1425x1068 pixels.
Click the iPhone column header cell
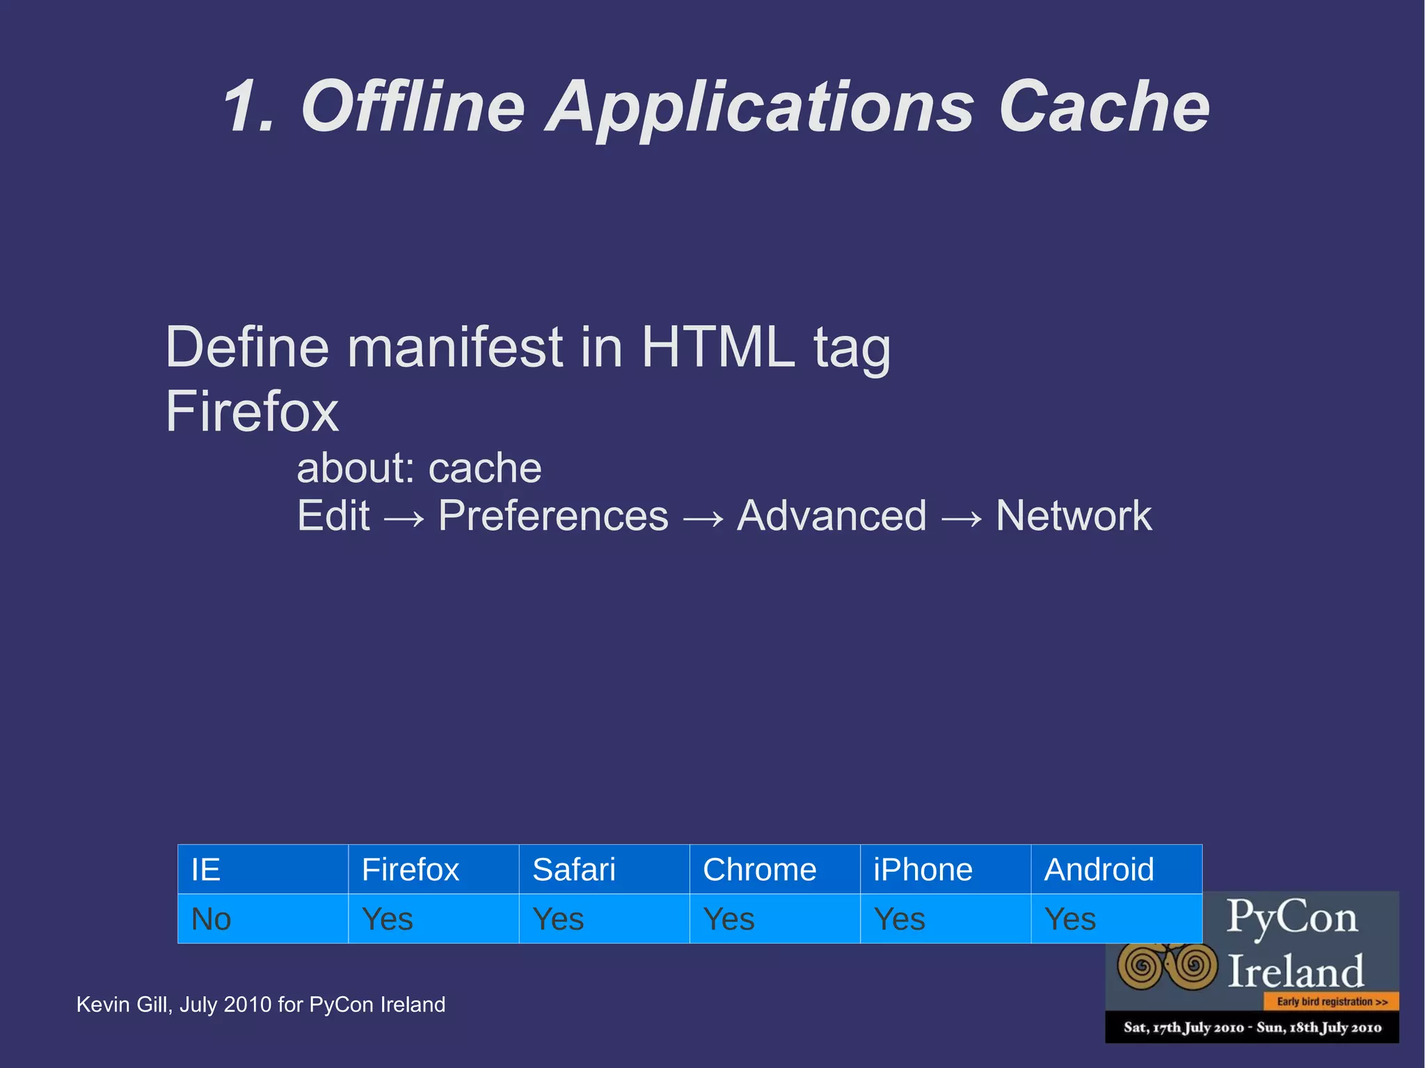tap(944, 869)
